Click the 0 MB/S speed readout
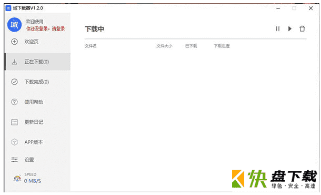The height and width of the screenshot is (195, 321). point(32,181)
